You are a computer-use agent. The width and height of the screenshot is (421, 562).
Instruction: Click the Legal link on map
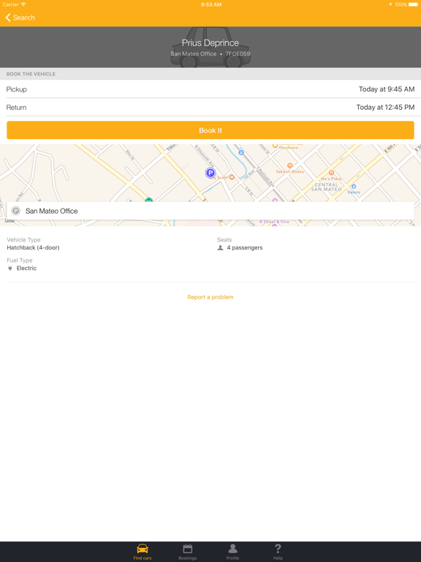click(x=10, y=221)
